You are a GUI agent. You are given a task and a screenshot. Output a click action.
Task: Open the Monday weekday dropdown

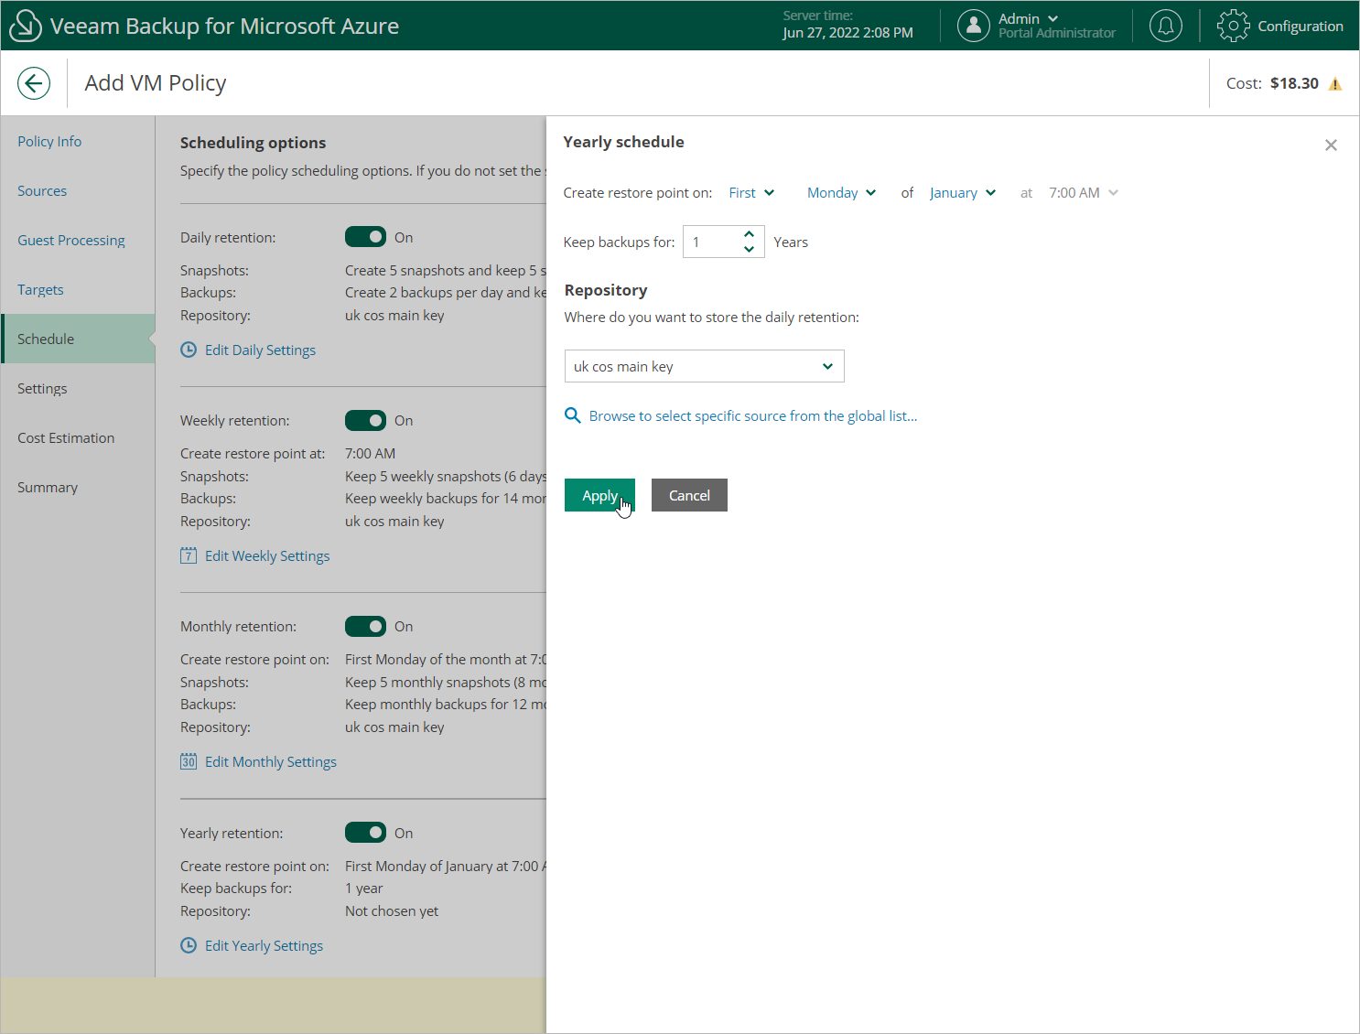(x=842, y=192)
